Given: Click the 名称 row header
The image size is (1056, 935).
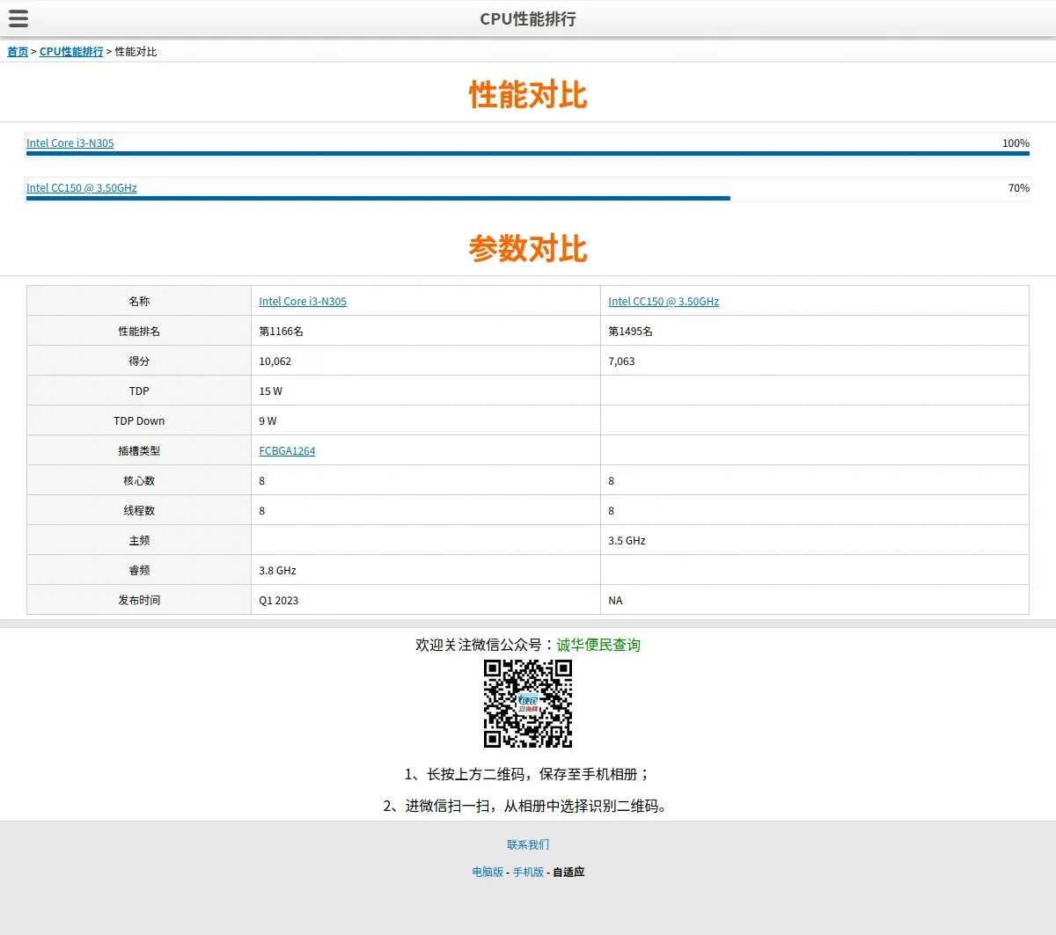Looking at the screenshot, I should [x=139, y=301].
